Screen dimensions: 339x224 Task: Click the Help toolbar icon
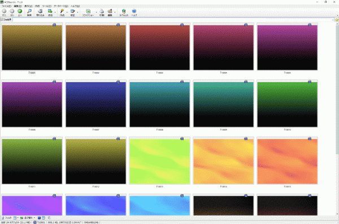tap(134, 12)
